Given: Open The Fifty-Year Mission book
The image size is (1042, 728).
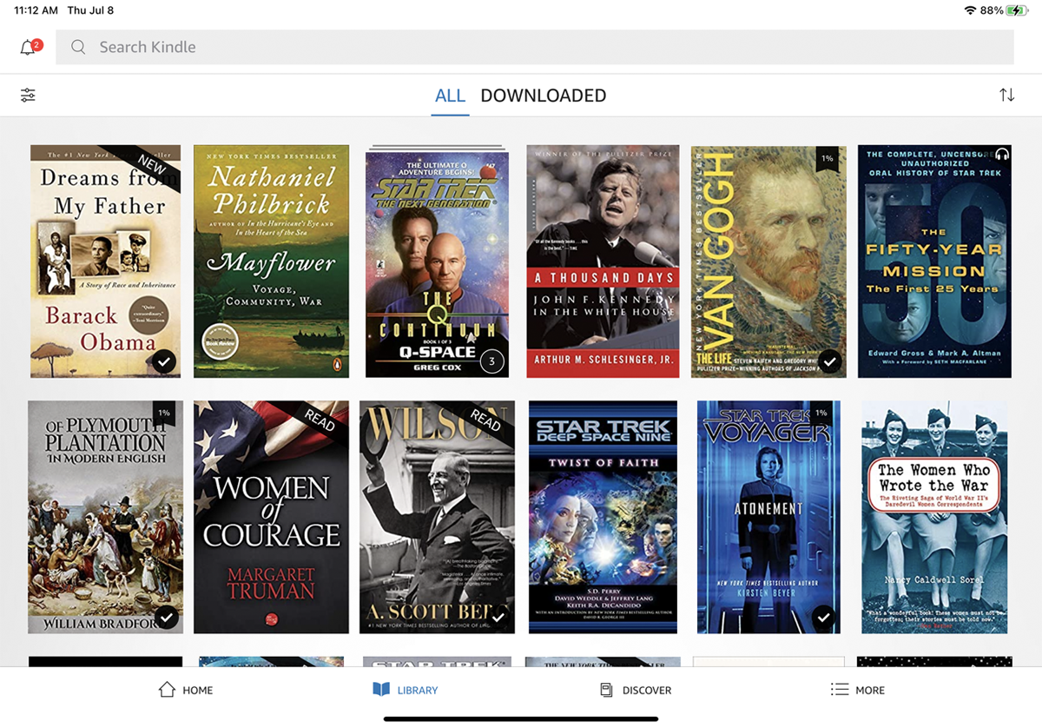Looking at the screenshot, I should [934, 261].
